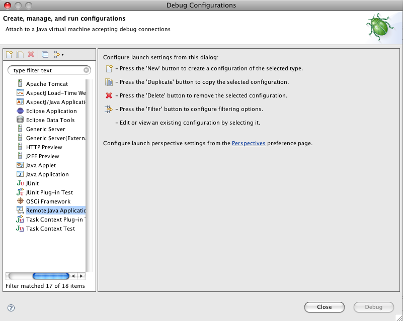Choose 'J2EE Preview' configuration type

point(42,156)
